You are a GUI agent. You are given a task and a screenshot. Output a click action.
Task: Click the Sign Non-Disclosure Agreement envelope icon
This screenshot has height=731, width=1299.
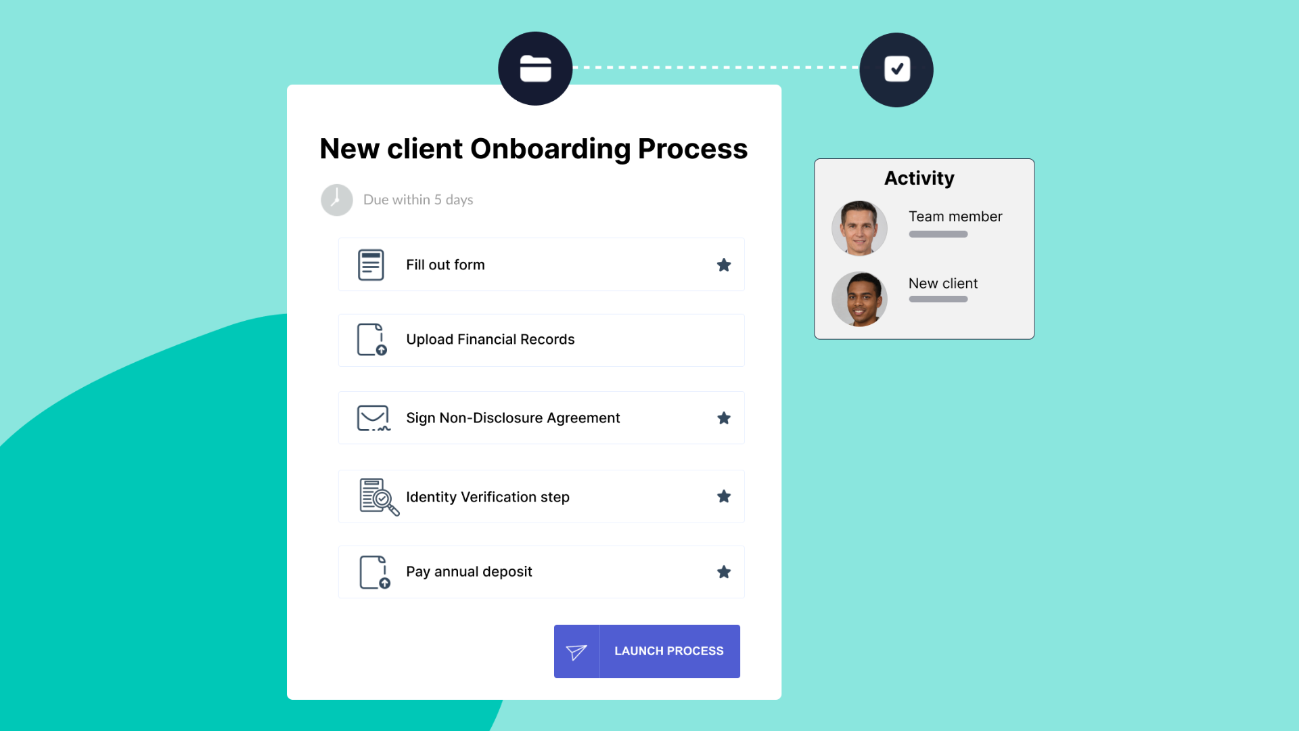click(373, 418)
